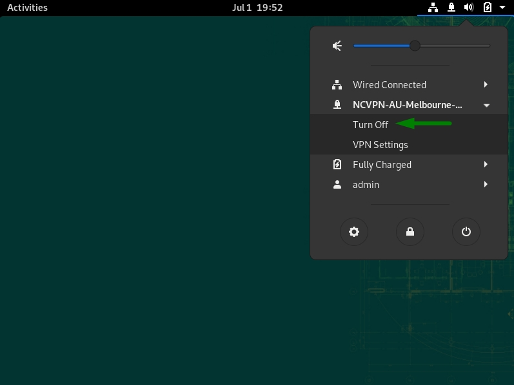The height and width of the screenshot is (385, 514).
Task: Expand the admin entry arrow
Action: 486,184
